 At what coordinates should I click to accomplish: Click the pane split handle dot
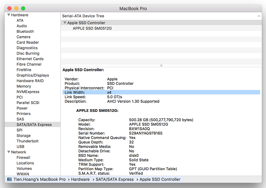click(x=161, y=65)
